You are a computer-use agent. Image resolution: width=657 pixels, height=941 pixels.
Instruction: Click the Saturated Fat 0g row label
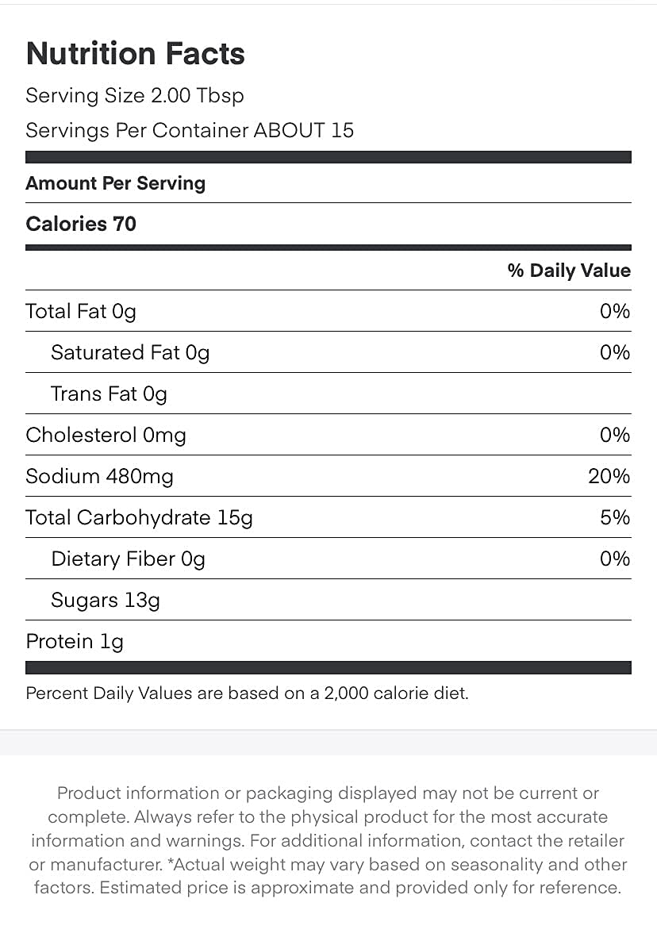coord(130,353)
